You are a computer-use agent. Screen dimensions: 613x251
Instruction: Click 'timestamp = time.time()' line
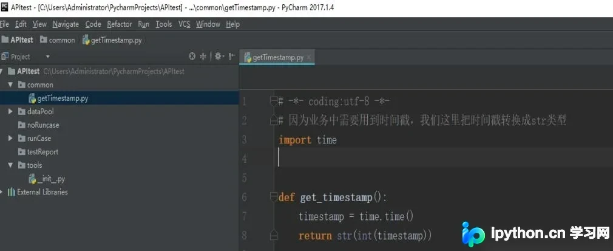click(x=356, y=216)
